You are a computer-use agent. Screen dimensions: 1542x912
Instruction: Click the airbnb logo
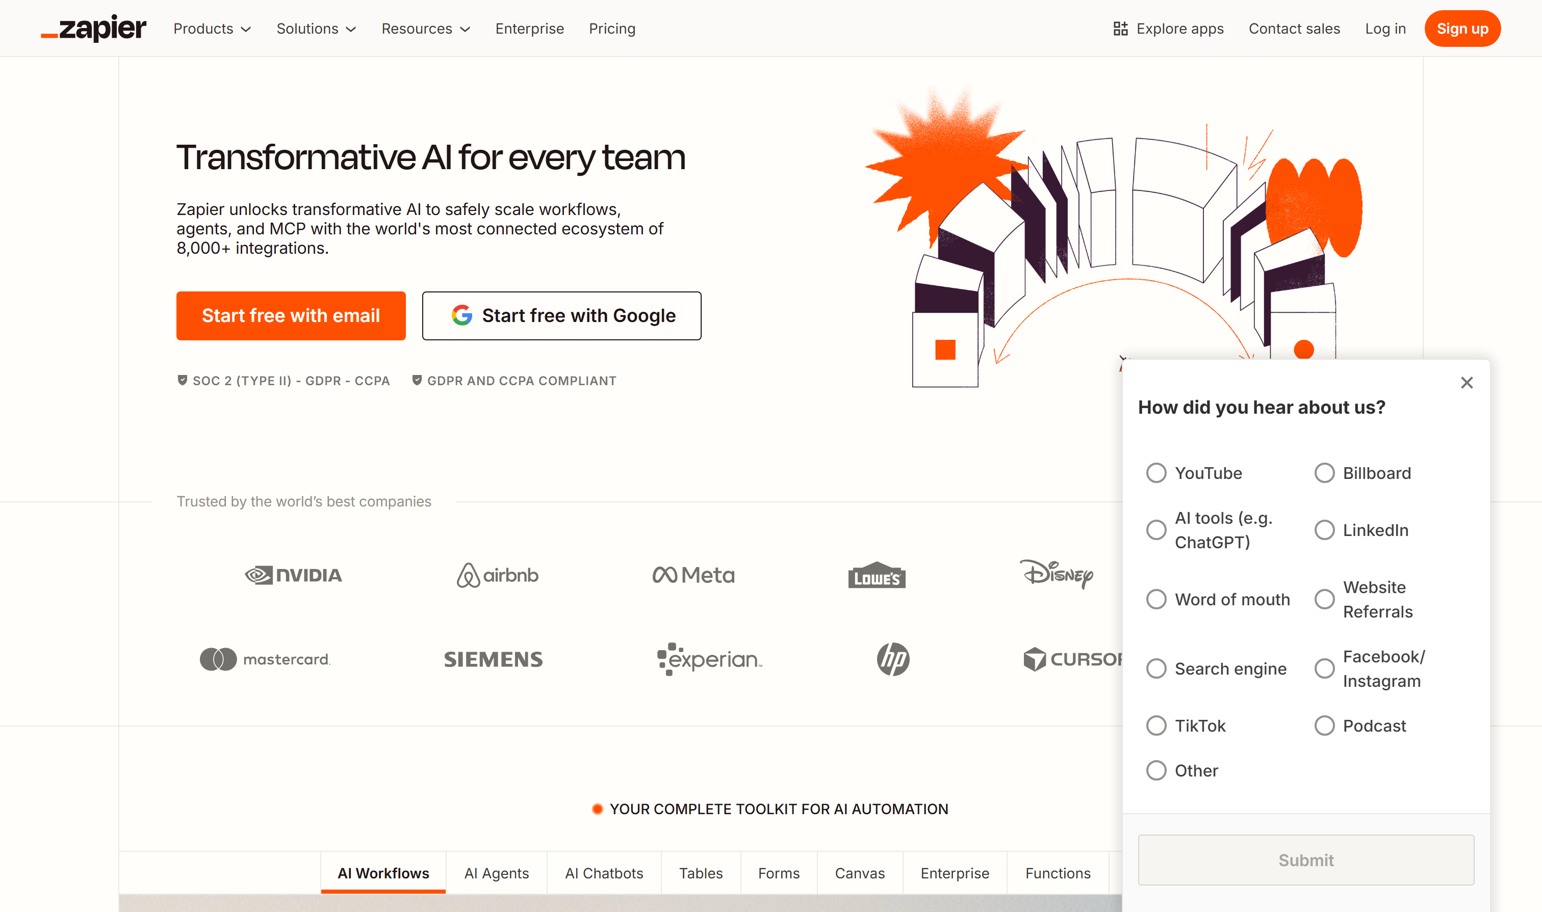[497, 575]
